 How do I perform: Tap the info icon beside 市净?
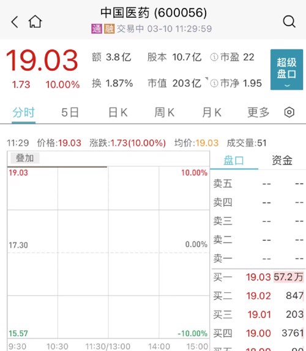coord(214,83)
